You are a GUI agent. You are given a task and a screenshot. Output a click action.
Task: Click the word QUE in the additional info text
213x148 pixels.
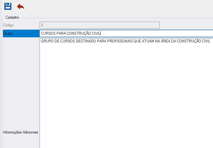click(137, 41)
